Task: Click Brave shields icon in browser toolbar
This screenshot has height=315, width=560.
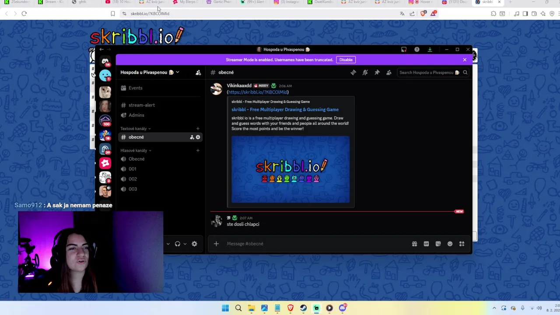Action: [x=423, y=14]
